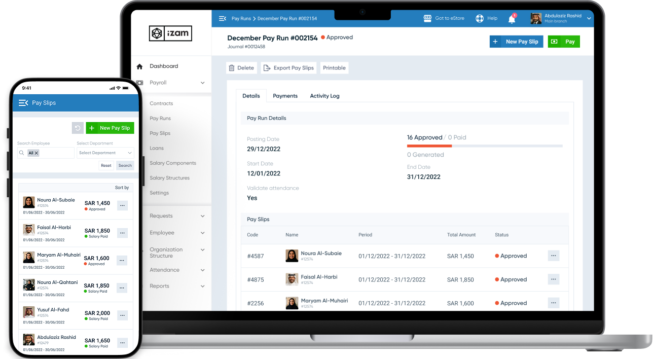Switch to the Activity Log tab

click(324, 96)
